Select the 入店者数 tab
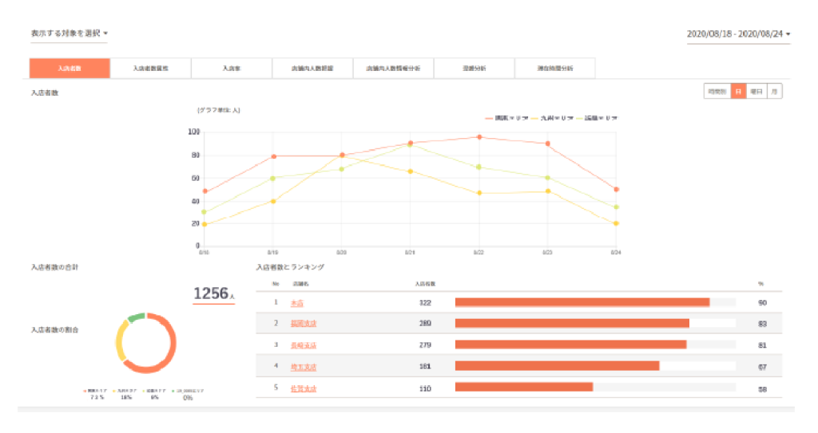The width and height of the screenshot is (818, 433). click(x=69, y=69)
